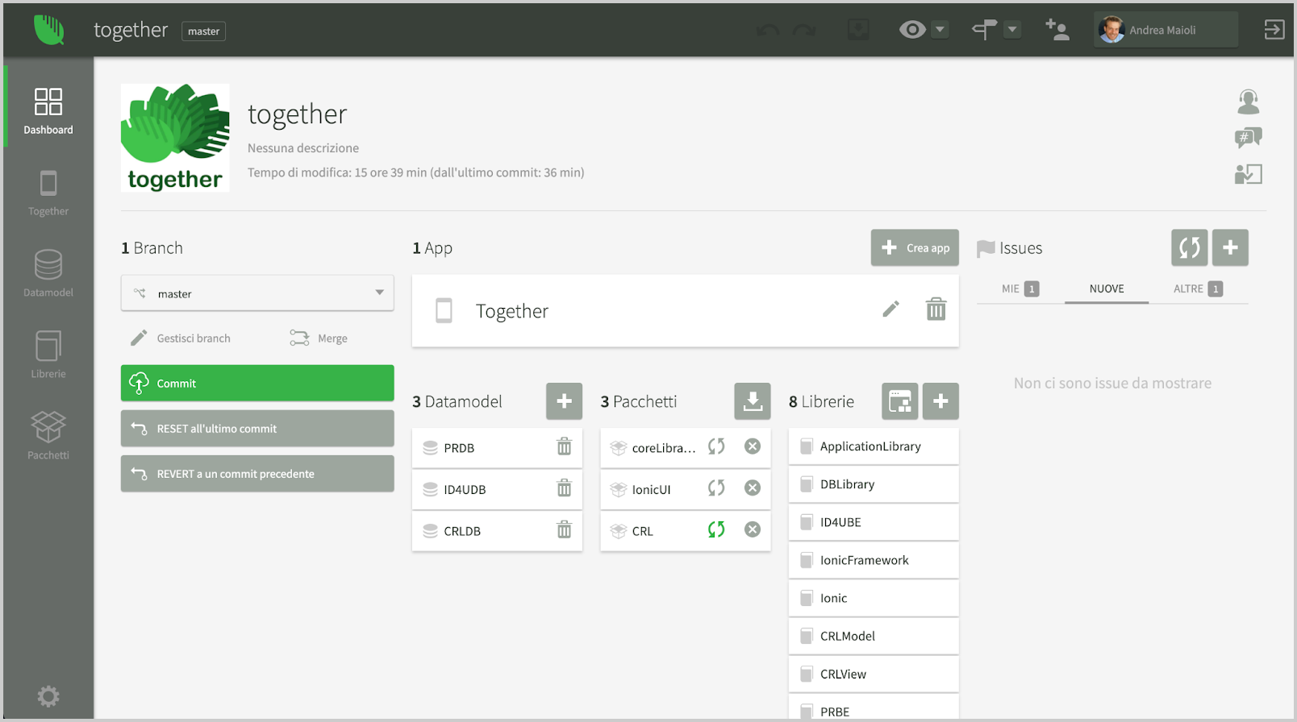Open the eye visibility dropdown in header
Screen dimensions: 1297x722
pos(940,31)
